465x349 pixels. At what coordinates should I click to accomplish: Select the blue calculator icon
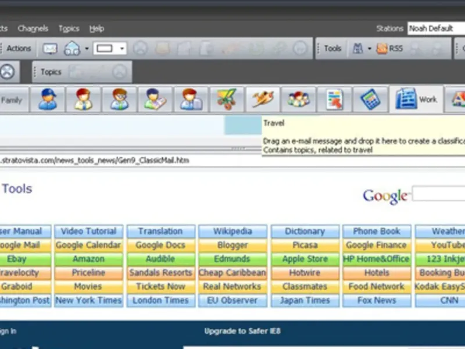(x=370, y=99)
